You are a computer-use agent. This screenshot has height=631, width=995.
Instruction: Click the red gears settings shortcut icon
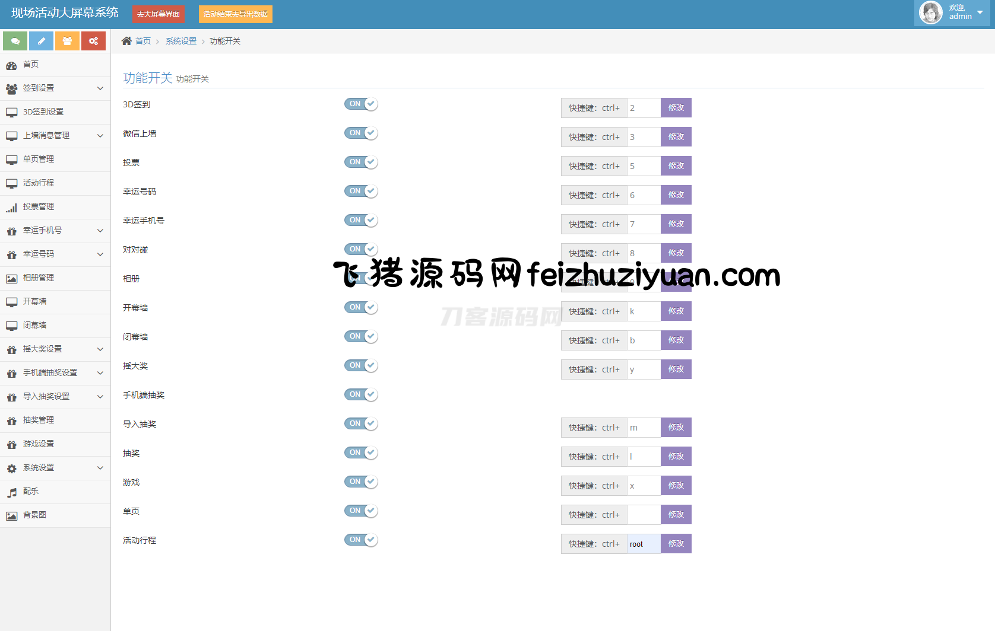(x=93, y=41)
